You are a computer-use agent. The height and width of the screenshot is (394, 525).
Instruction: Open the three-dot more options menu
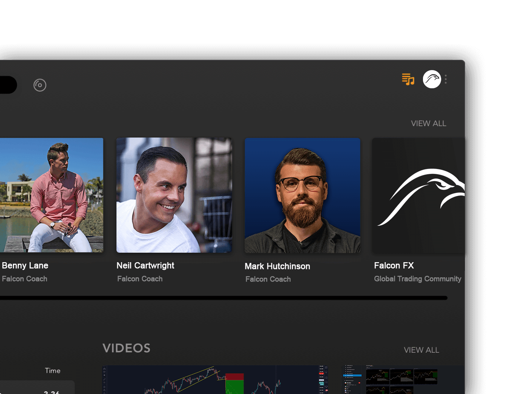pyautogui.click(x=446, y=79)
